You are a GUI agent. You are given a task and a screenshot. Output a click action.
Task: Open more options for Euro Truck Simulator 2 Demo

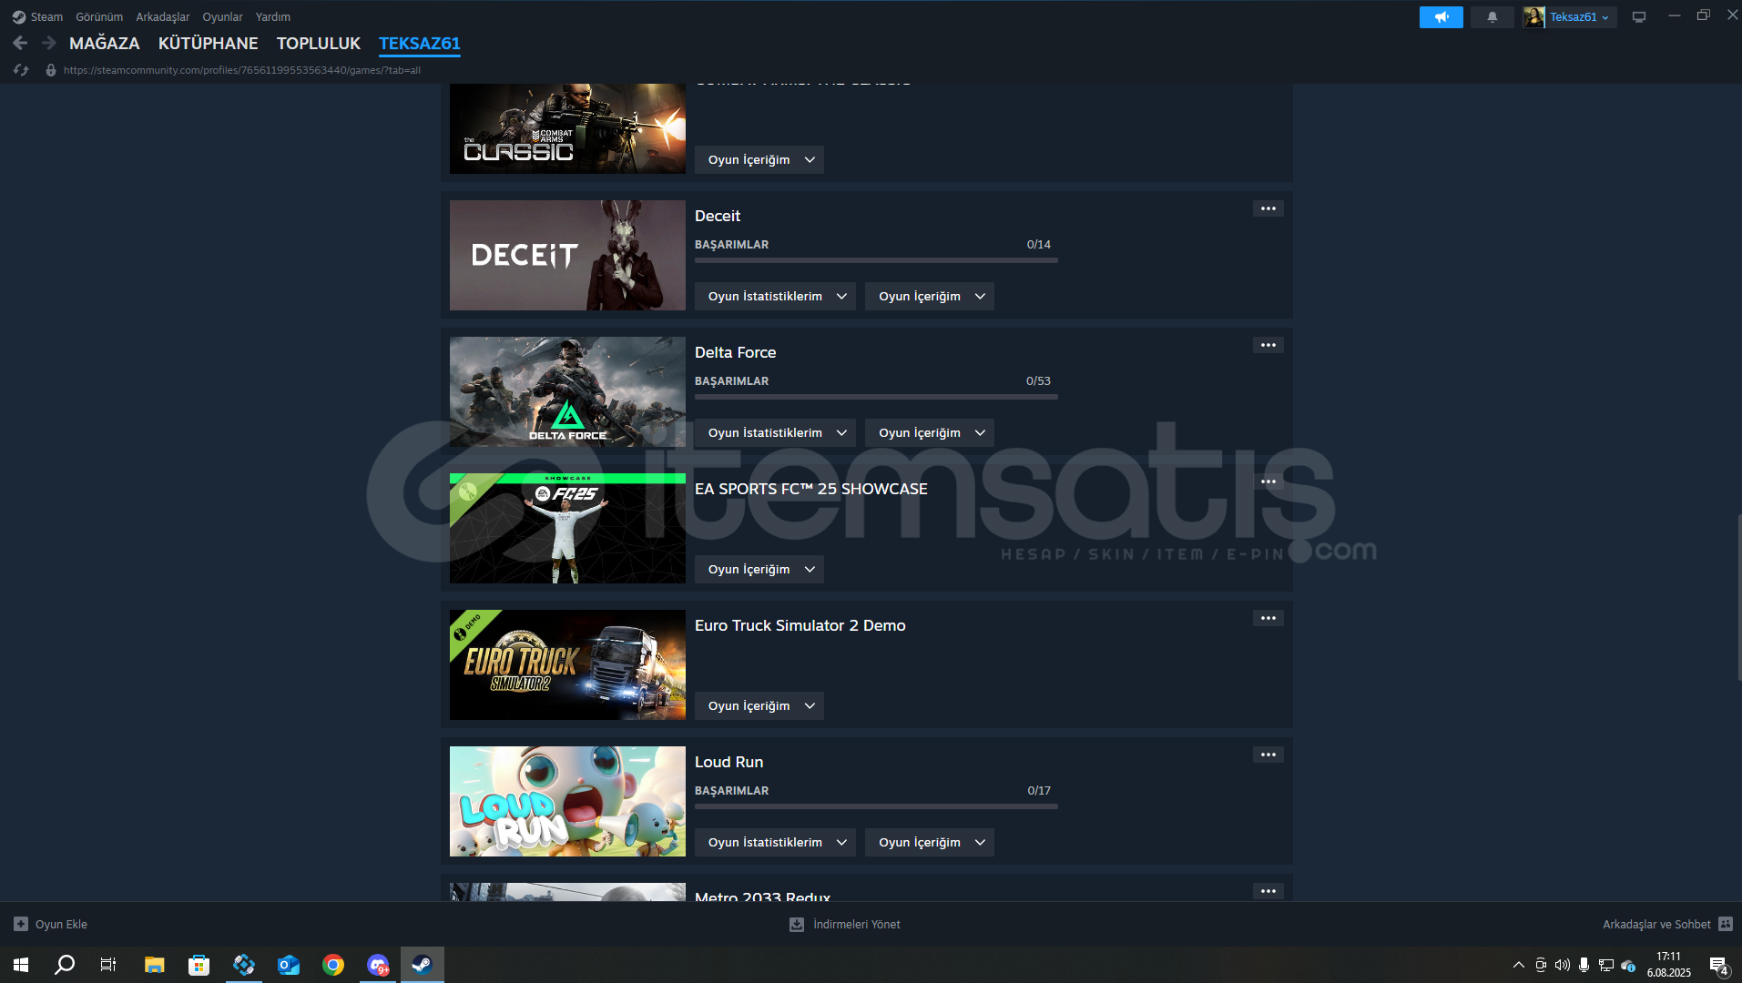click(1268, 618)
